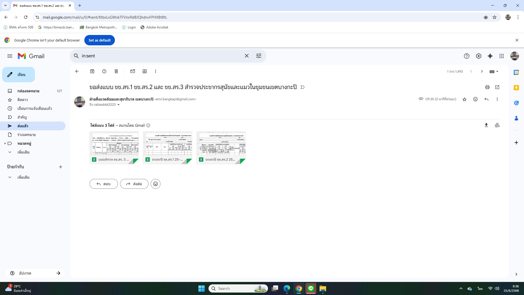Expand recipient details next to rabiesbkk2023

click(118, 105)
